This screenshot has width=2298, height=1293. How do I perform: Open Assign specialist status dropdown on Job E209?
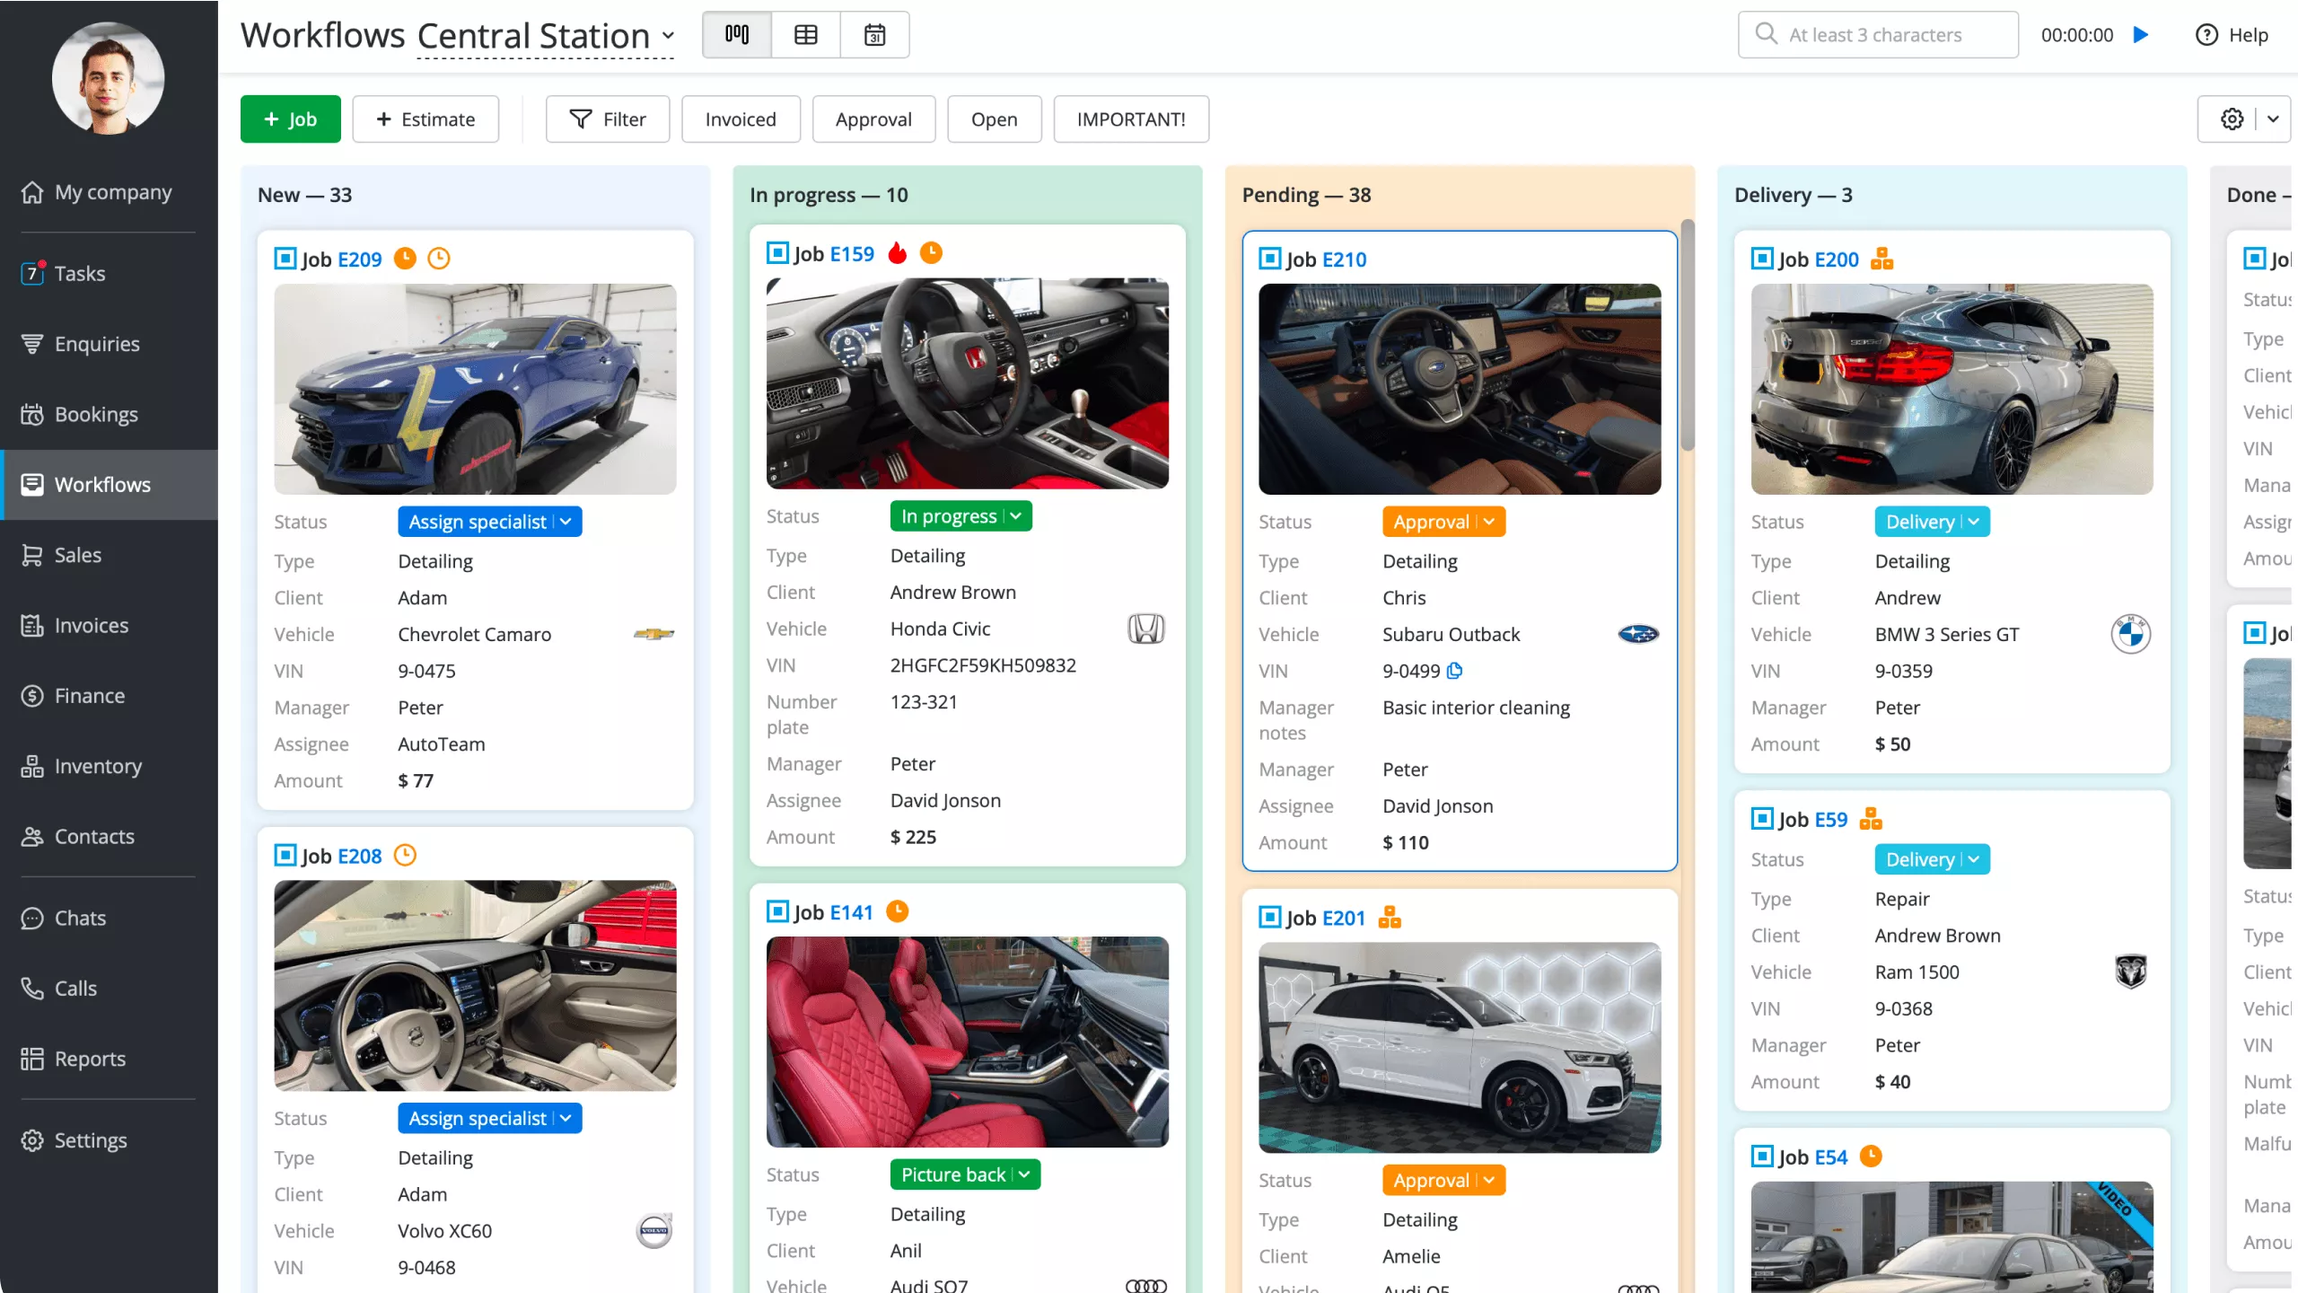click(489, 522)
